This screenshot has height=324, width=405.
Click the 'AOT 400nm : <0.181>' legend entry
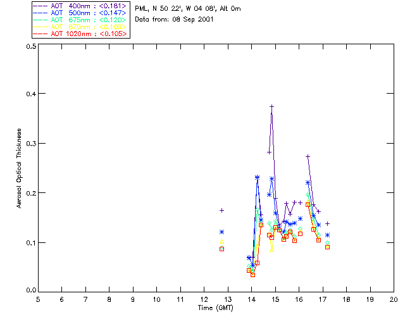pos(80,6)
